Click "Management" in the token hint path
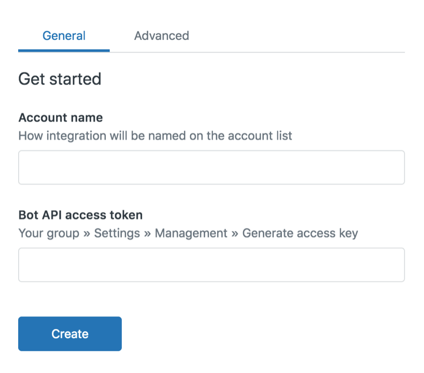Viewport: 424px width, 373px height. click(x=191, y=233)
